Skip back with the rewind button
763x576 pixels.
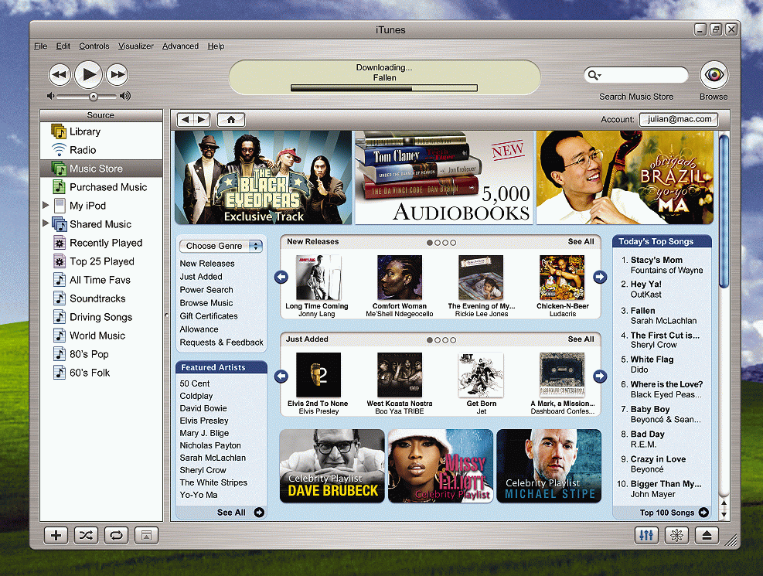click(60, 75)
